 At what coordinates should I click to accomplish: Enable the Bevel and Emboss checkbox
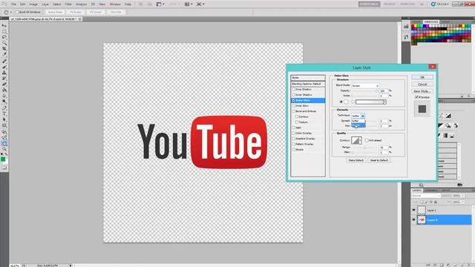(293, 111)
